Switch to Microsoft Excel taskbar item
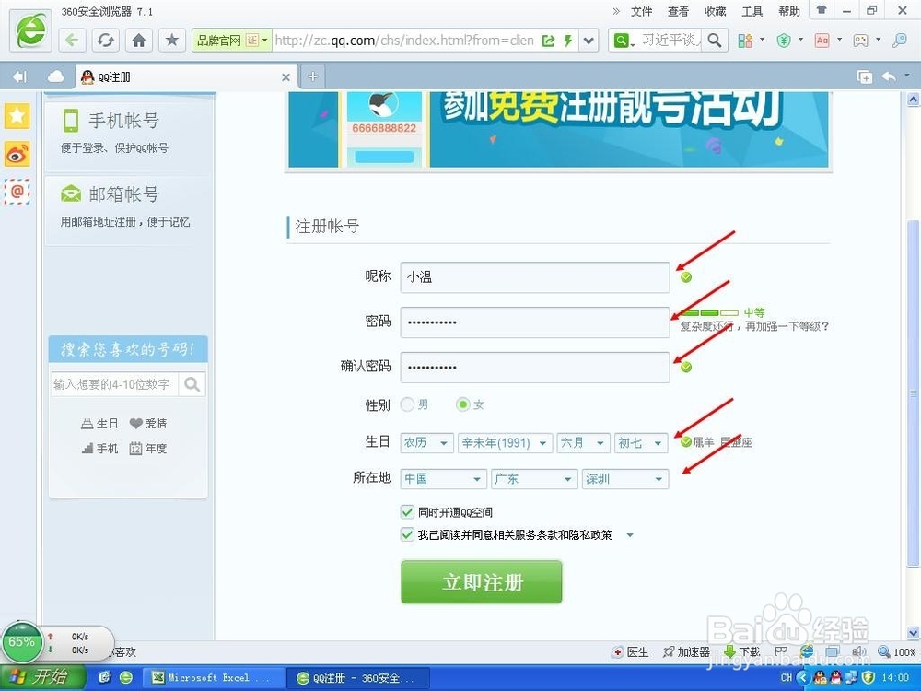 [213, 677]
